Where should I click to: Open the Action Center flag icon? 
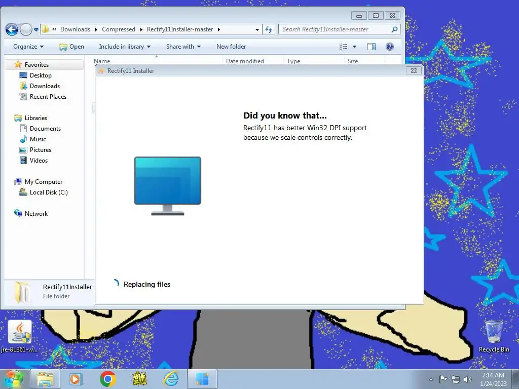(443, 379)
